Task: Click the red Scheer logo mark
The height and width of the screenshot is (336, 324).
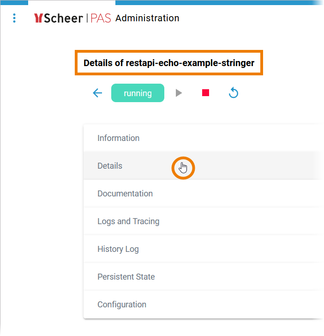Action: point(39,18)
